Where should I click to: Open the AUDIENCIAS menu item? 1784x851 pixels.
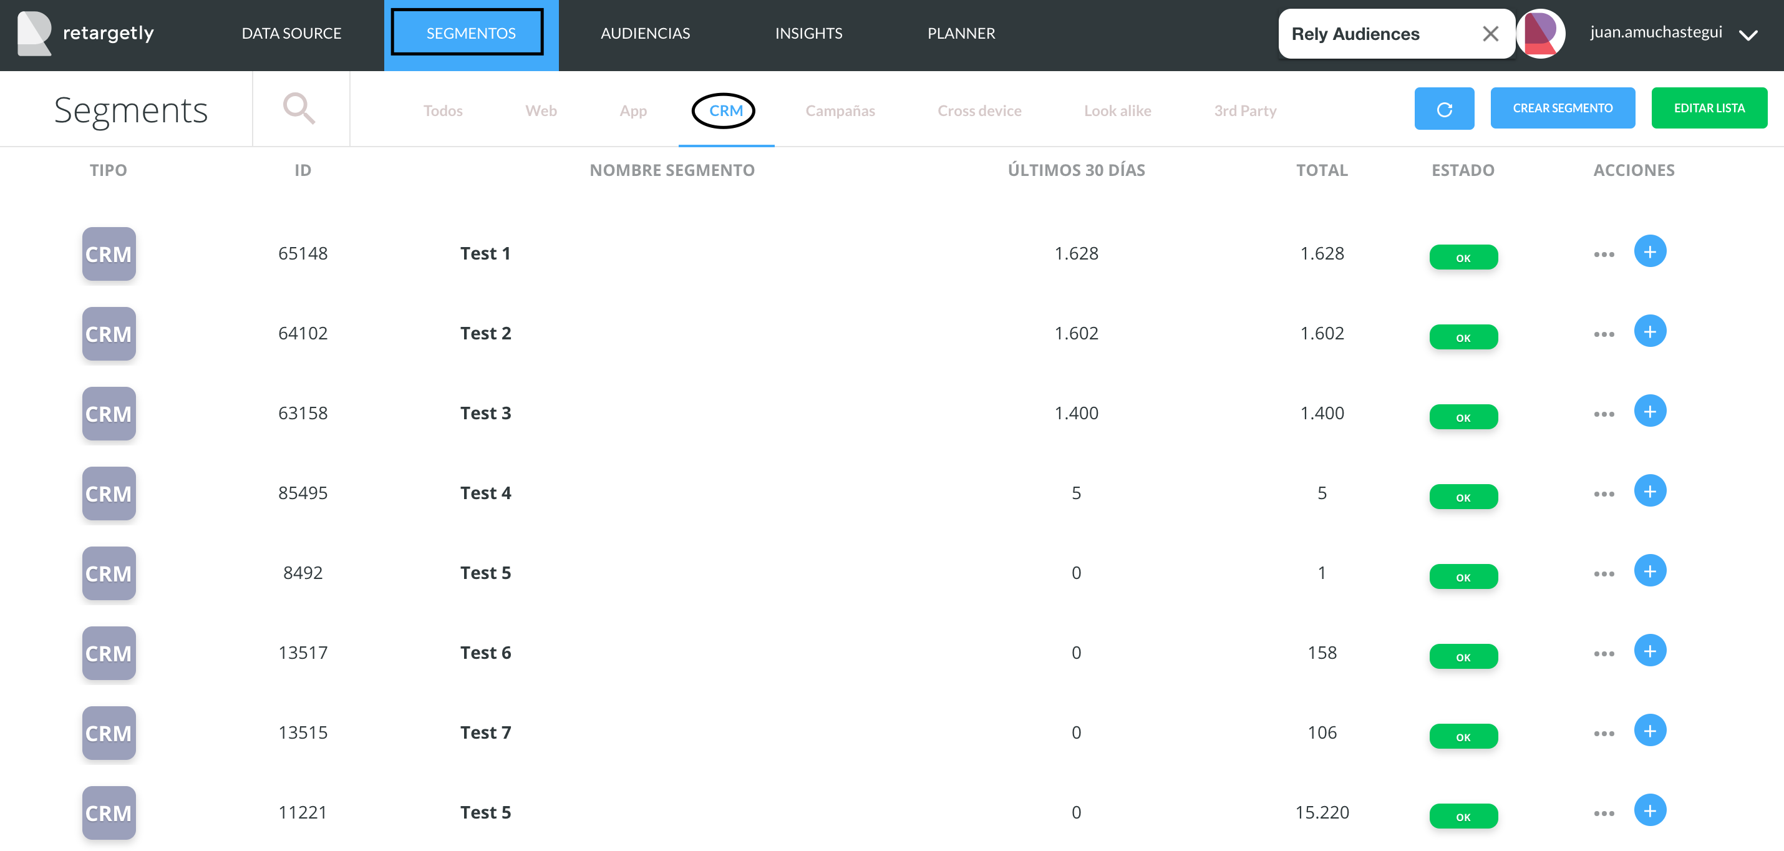point(645,33)
